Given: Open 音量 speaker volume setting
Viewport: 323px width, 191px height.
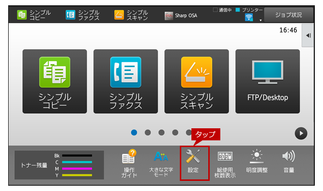Looking at the screenshot, I should click(x=289, y=162).
